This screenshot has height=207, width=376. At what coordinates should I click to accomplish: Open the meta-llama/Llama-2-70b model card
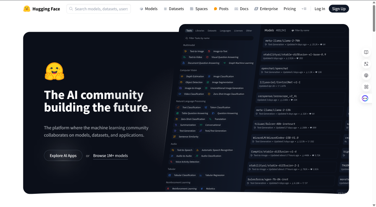pyautogui.click(x=306, y=42)
